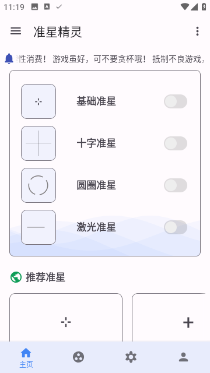Select the 激光准星 line preview icon
Image resolution: width=210 pixels, height=373 pixels.
click(38, 227)
